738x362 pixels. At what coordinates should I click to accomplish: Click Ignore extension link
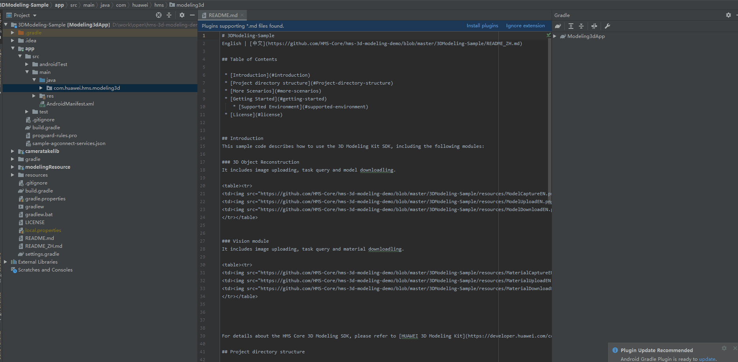point(525,26)
